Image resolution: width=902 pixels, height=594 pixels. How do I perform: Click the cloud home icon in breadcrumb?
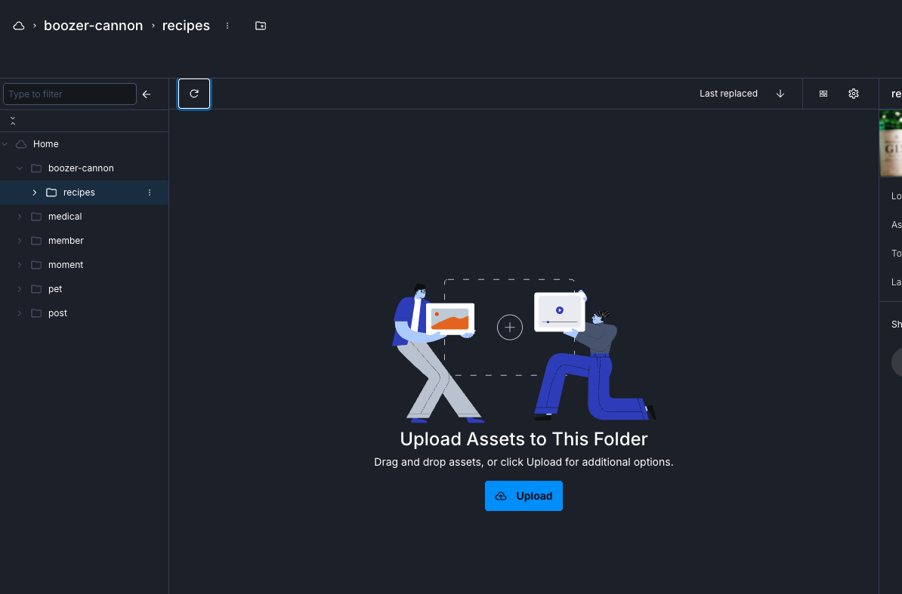tap(19, 26)
